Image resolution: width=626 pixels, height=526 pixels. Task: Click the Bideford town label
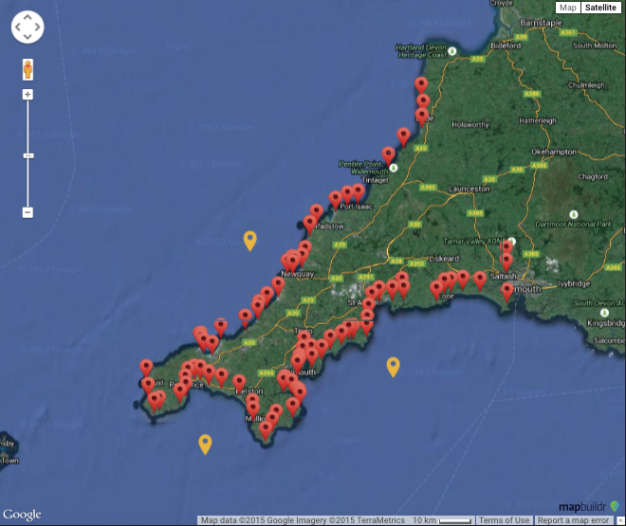(x=506, y=45)
